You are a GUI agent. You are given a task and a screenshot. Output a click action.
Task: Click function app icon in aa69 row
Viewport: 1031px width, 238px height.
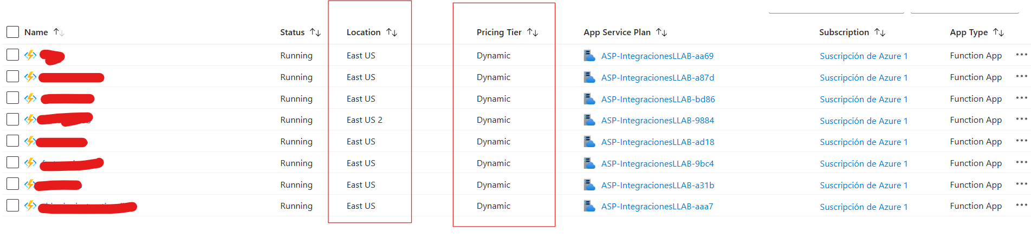coord(30,55)
